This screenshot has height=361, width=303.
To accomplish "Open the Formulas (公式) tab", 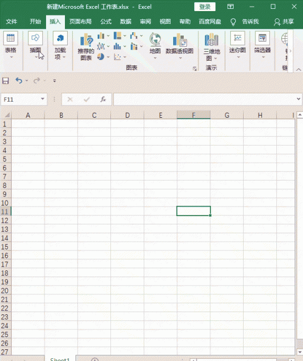I will 106,22.
